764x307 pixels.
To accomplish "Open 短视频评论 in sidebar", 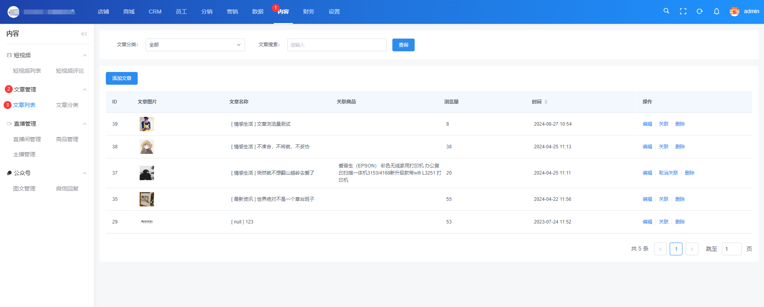I will pyautogui.click(x=70, y=71).
